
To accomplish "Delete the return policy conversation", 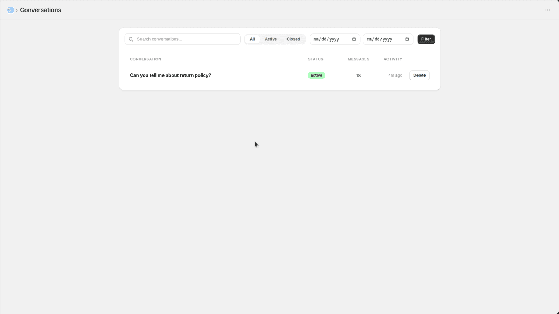I will 419,75.
